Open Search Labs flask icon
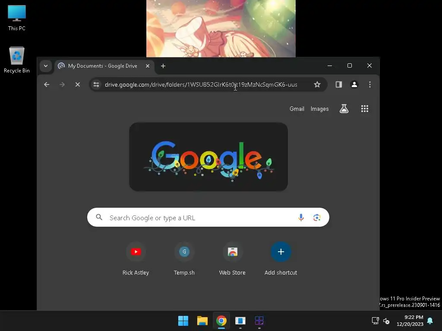This screenshot has height=331, width=442. tap(344, 109)
